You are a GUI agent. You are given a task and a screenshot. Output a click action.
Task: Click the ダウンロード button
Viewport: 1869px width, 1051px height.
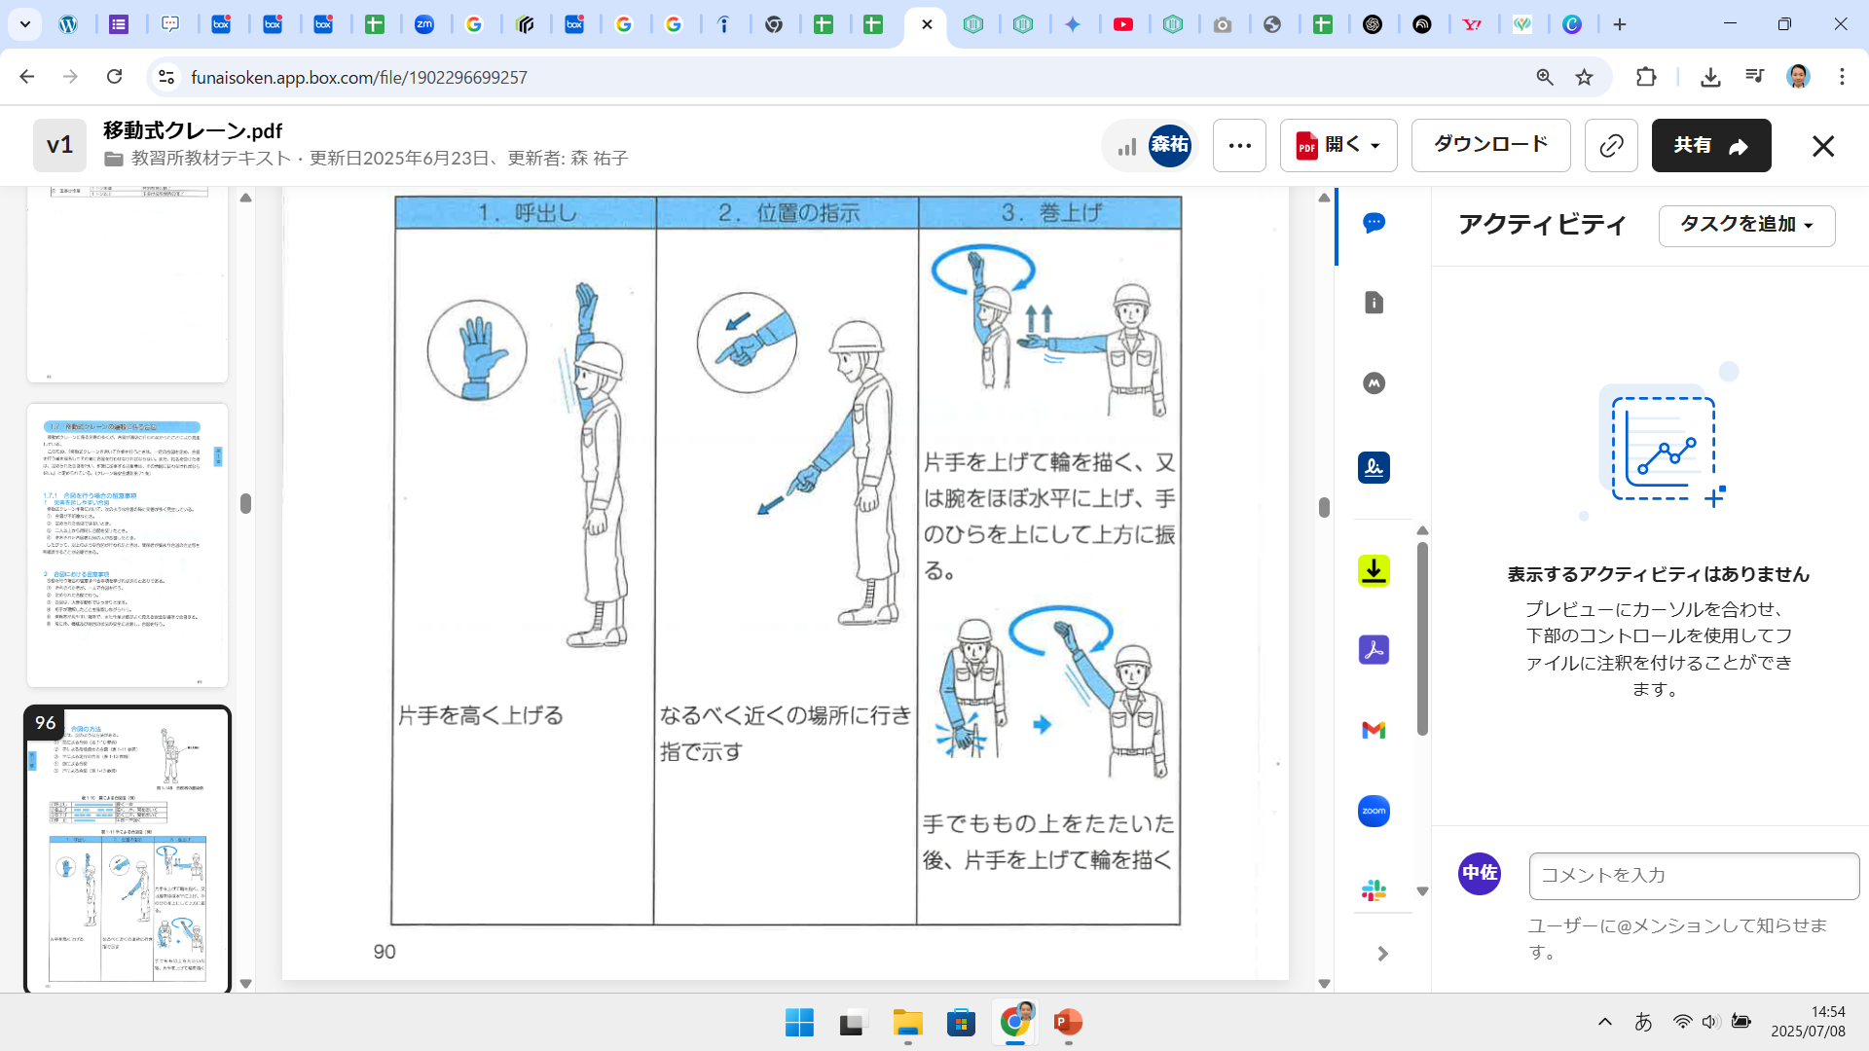(x=1490, y=145)
